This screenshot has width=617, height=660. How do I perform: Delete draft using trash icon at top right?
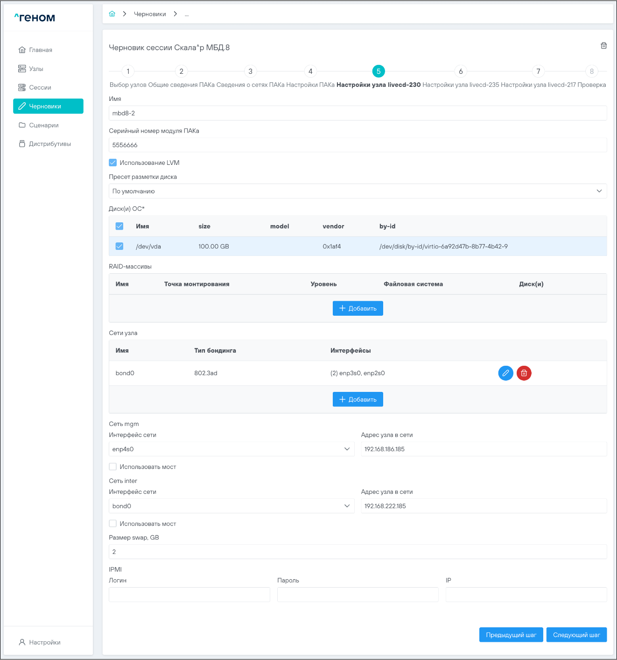[x=603, y=46]
